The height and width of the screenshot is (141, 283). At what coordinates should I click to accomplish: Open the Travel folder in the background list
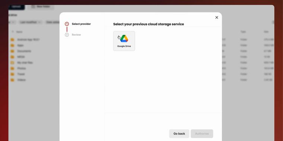[21, 74]
